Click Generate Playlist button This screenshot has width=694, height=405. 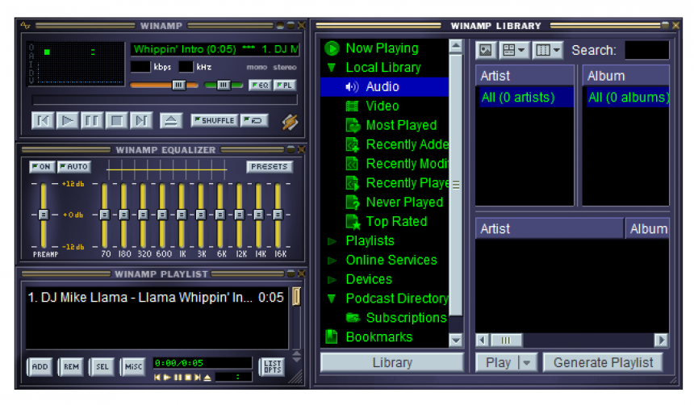603,362
